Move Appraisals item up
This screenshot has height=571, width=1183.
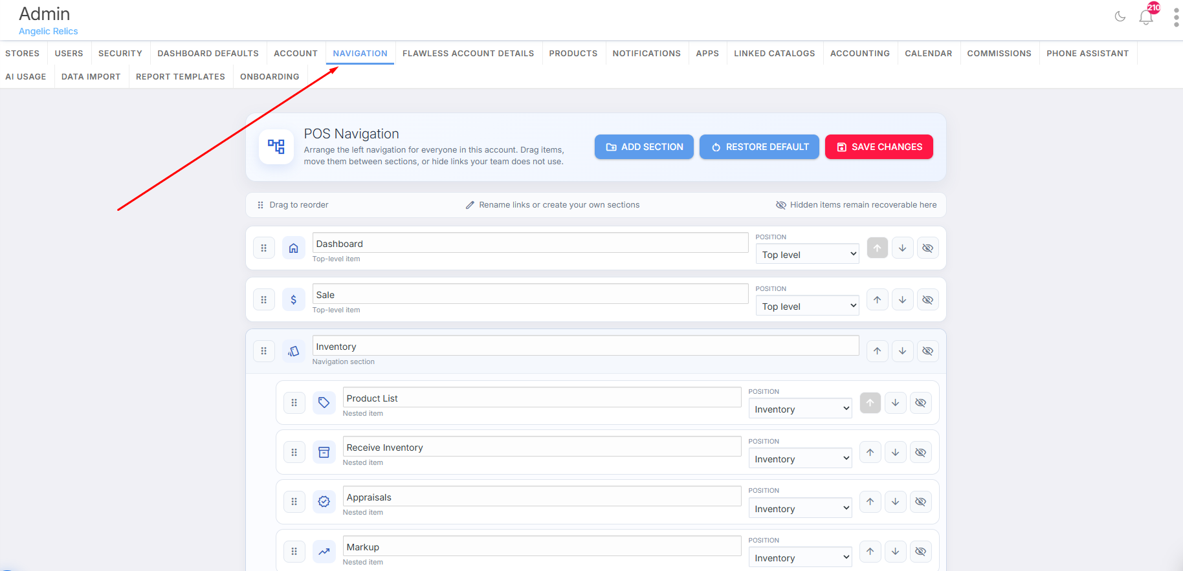(870, 502)
